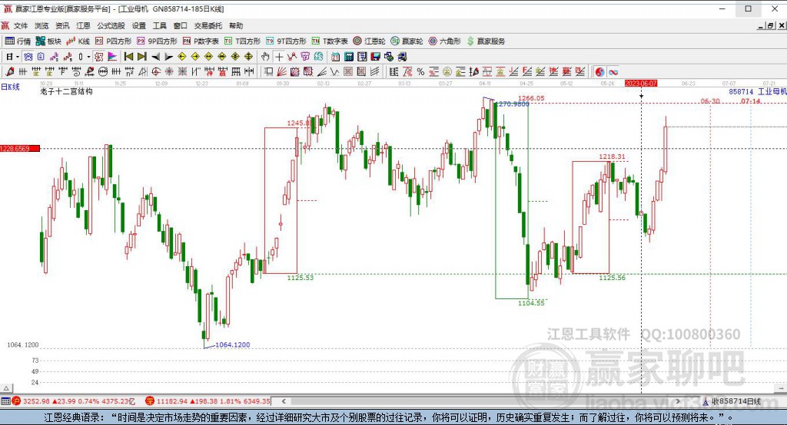Click the 收858714日线 status label
This screenshot has width=787, height=425.
[736, 401]
